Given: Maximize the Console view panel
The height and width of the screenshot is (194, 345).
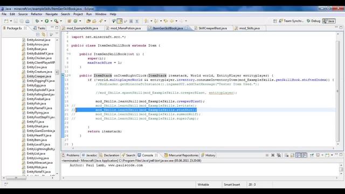Looking at the screenshot, I should 341,155.
